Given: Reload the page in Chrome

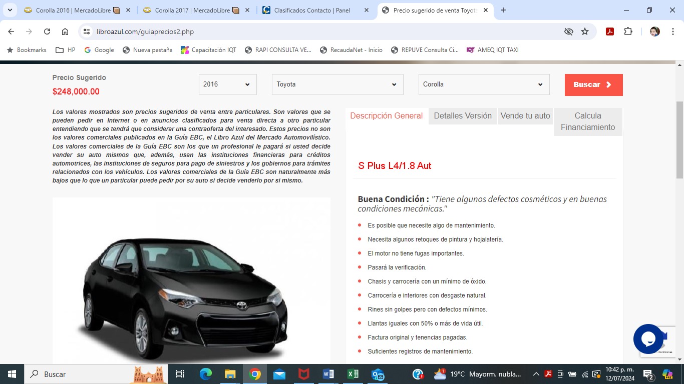Looking at the screenshot, I should (47, 31).
